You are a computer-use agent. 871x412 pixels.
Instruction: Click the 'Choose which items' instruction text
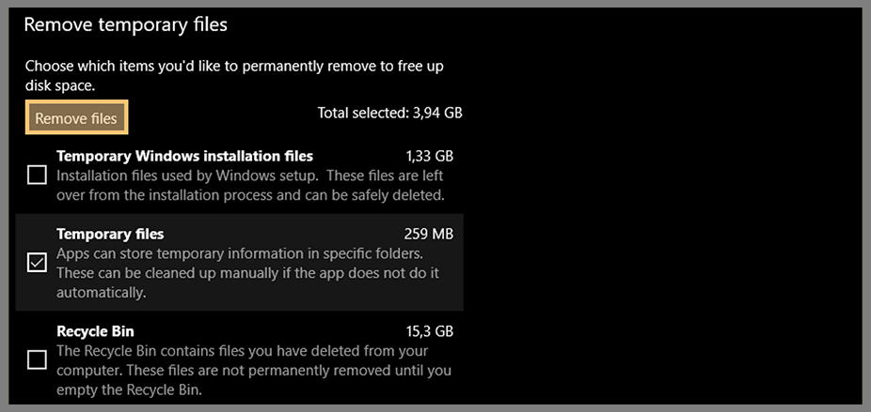234,75
